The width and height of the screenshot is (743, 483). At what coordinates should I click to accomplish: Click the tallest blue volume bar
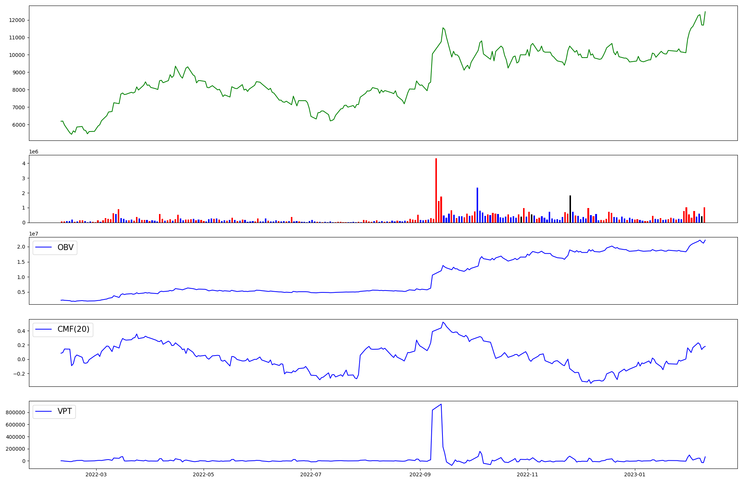(x=477, y=205)
